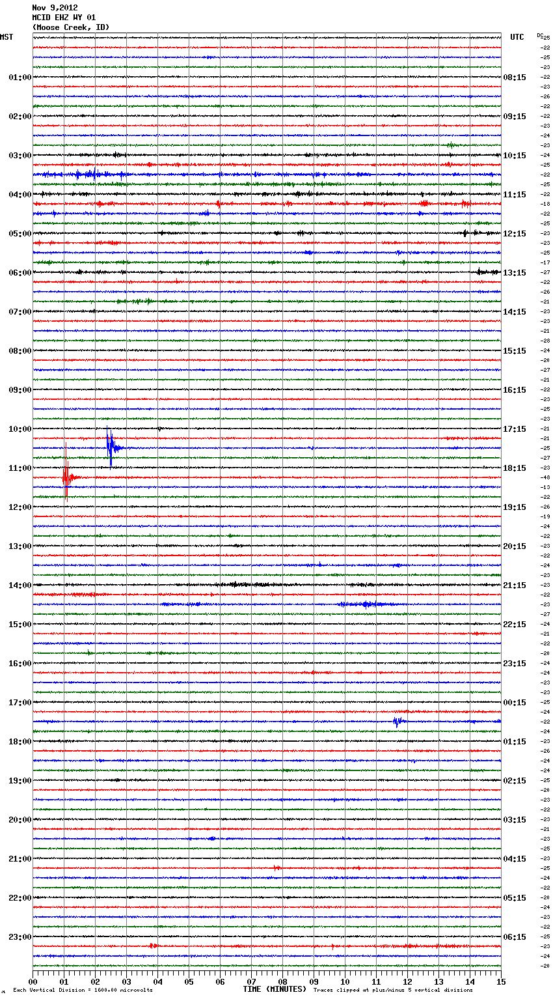
Task: Click the 00:15 UTC row label
Action: tap(515, 703)
